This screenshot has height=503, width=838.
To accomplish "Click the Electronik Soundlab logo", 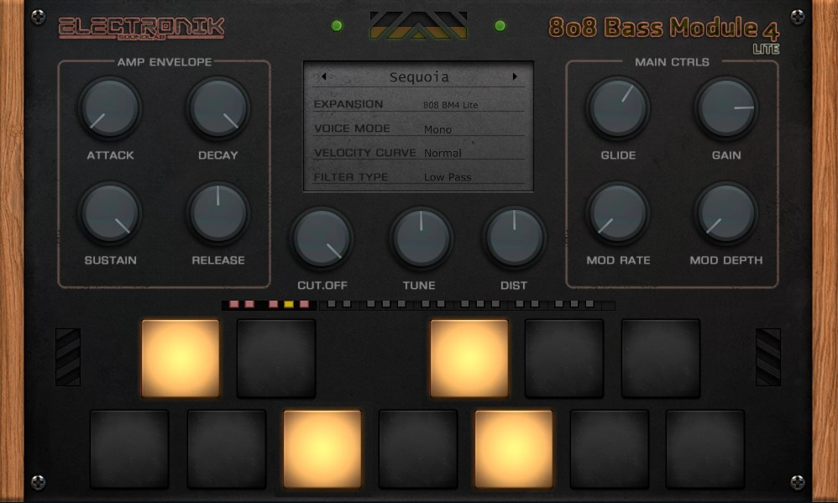I will [139, 26].
